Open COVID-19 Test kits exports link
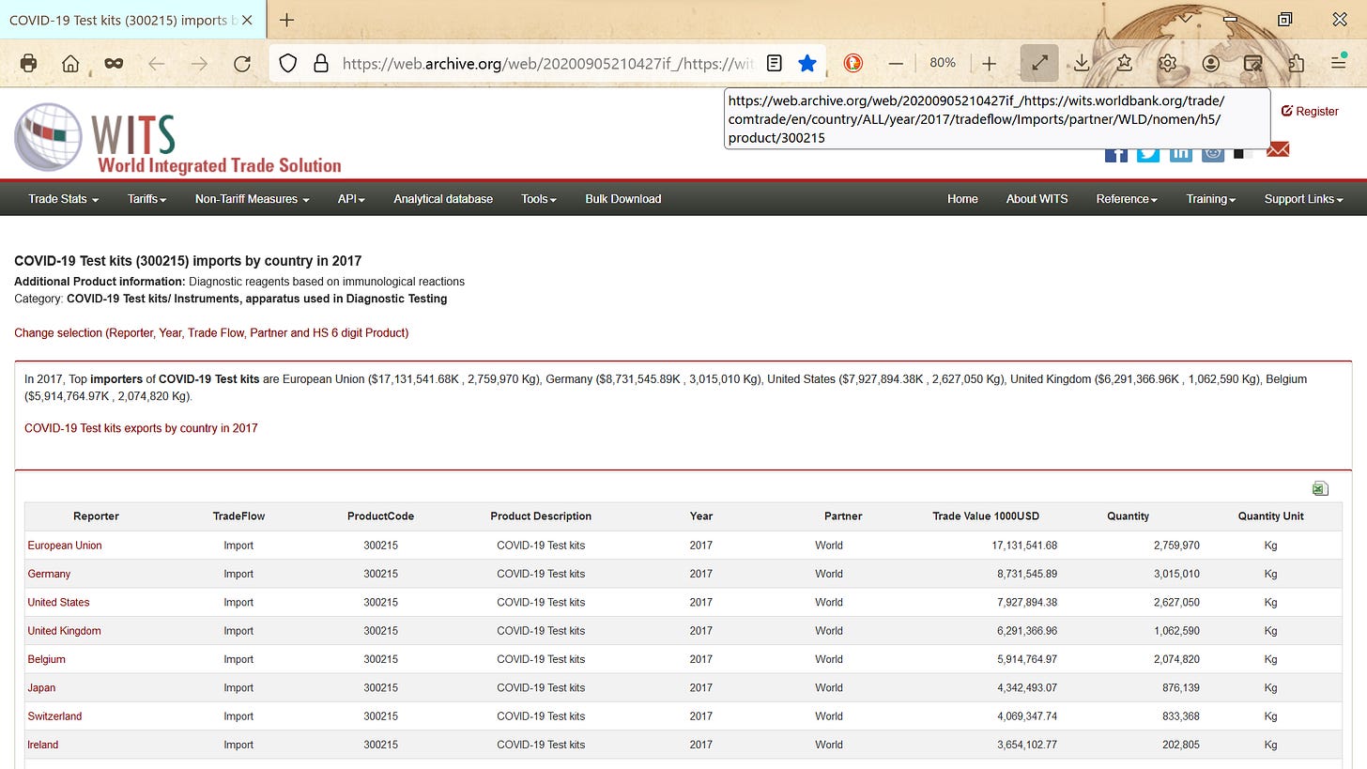Screen dimensions: 1367x769 tap(141, 428)
